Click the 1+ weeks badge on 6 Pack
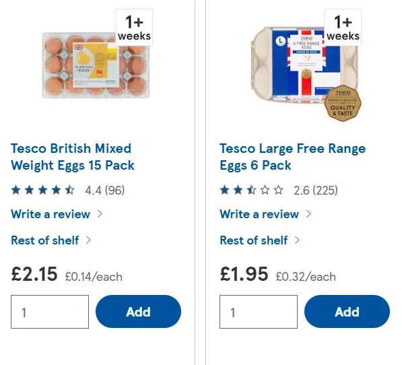 (343, 28)
